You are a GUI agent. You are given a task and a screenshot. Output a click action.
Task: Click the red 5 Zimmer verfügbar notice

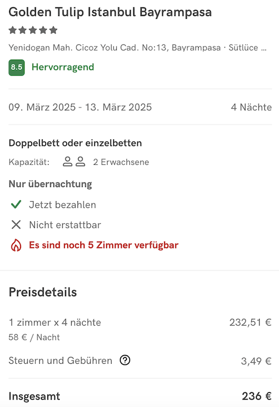coord(104,245)
